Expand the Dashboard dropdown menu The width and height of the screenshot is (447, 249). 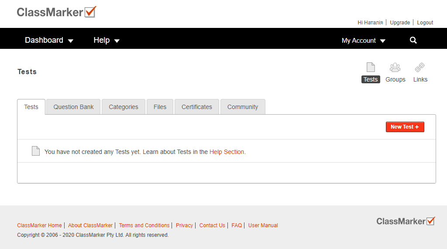(49, 40)
